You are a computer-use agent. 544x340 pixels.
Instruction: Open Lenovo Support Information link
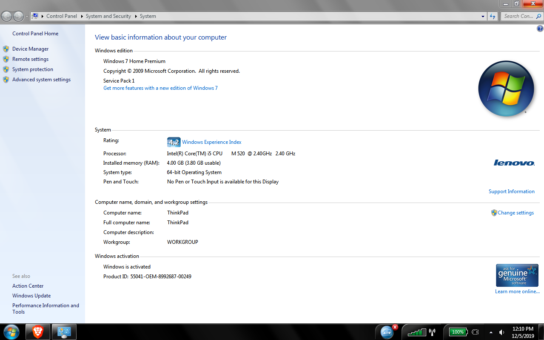512,191
